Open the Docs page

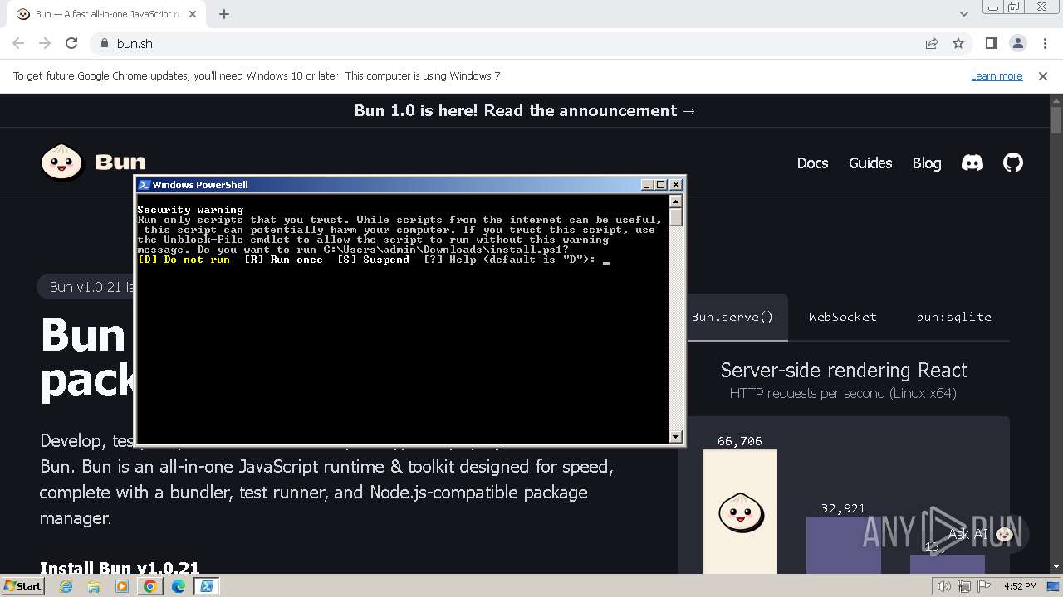tap(812, 163)
